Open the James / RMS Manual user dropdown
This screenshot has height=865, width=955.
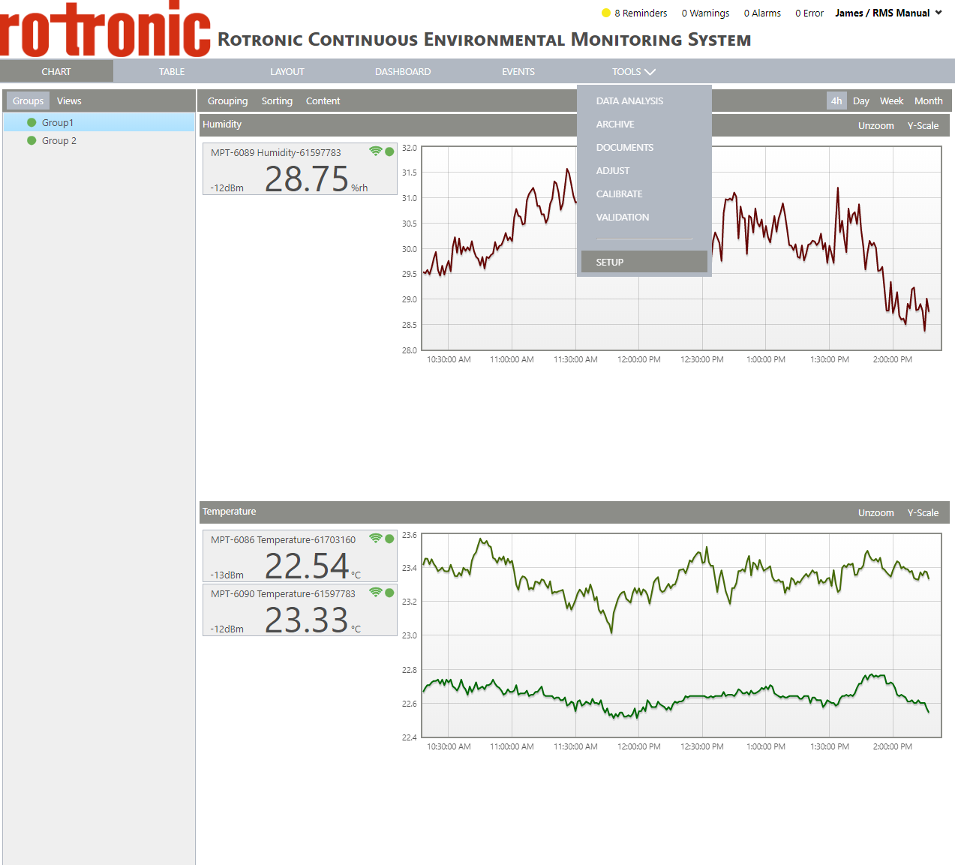click(888, 13)
